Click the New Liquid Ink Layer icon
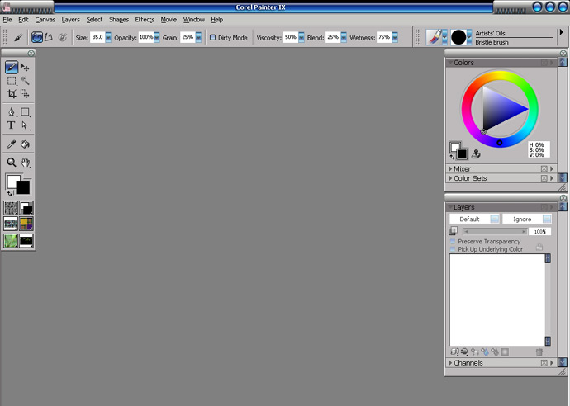This screenshot has width=570, height=406. point(495,352)
